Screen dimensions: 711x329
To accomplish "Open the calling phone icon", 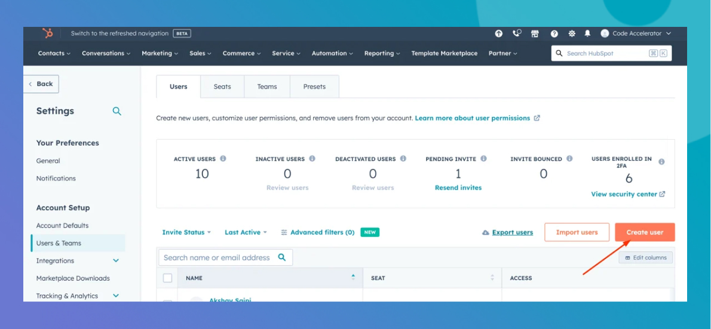I will [x=517, y=33].
